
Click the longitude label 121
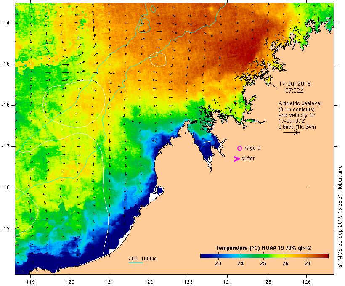point(109,282)
